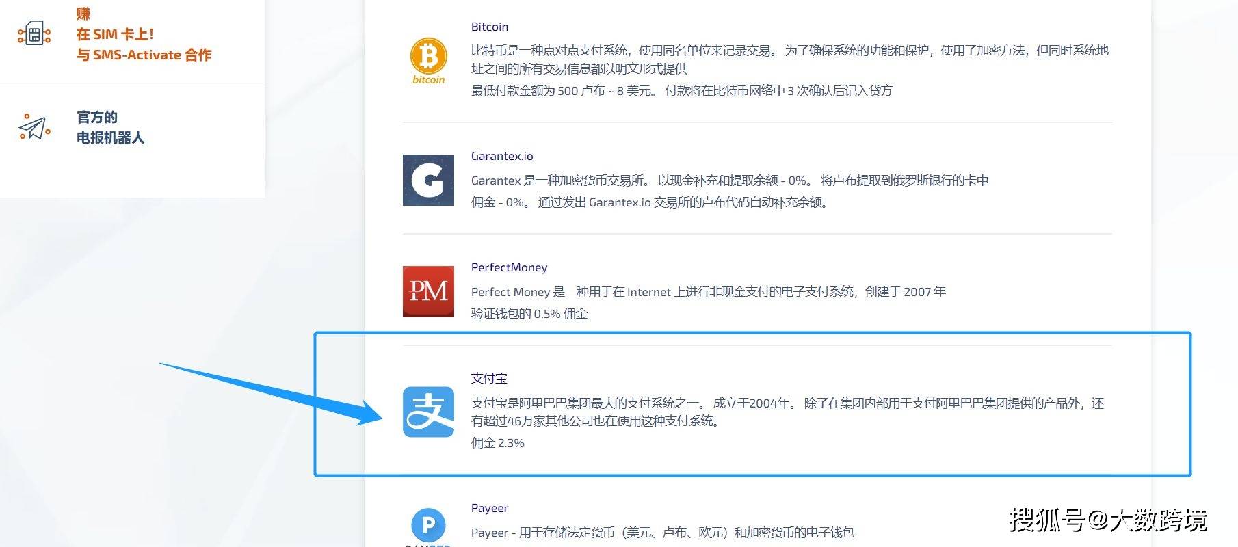Click the Payeer P logo icon
Viewport: 1238px width, 547px height.
(428, 526)
